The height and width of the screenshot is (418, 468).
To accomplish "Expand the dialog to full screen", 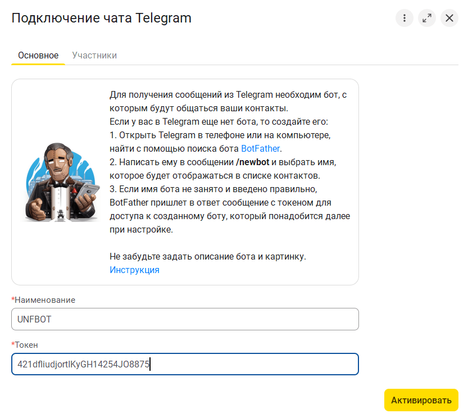I will click(427, 18).
